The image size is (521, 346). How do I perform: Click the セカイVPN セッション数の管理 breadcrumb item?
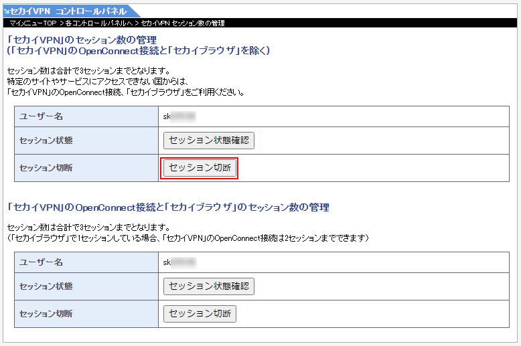[x=183, y=23]
